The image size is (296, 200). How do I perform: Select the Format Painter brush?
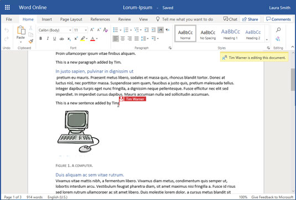(31, 41)
